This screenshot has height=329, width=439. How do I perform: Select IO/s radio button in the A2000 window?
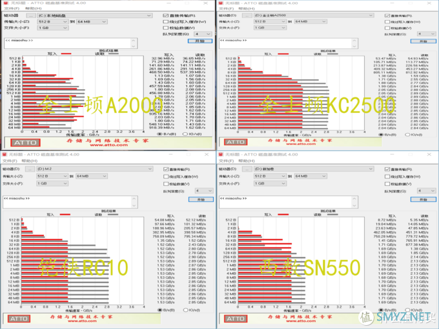pyautogui.click(x=185, y=134)
